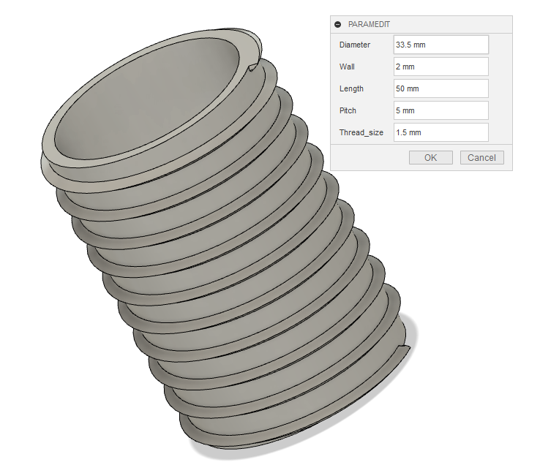Image resolution: width=540 pixels, height=473 pixels.
Task: Collapse the PARAMEDIT panel with the minus icon
Action: pyautogui.click(x=338, y=24)
